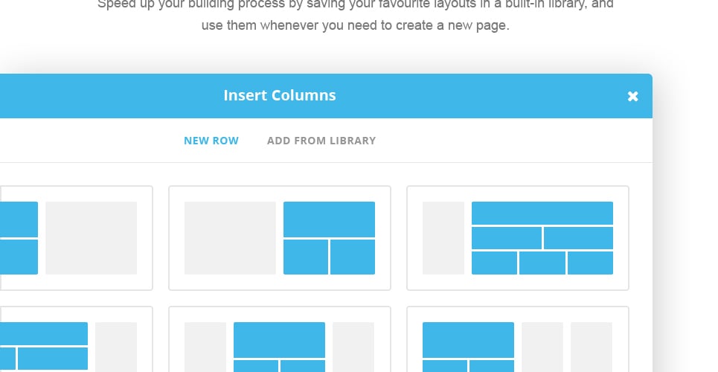This screenshot has height=372, width=718.
Task: Open the ADD FROM LIBRARY tab
Action: 321,141
